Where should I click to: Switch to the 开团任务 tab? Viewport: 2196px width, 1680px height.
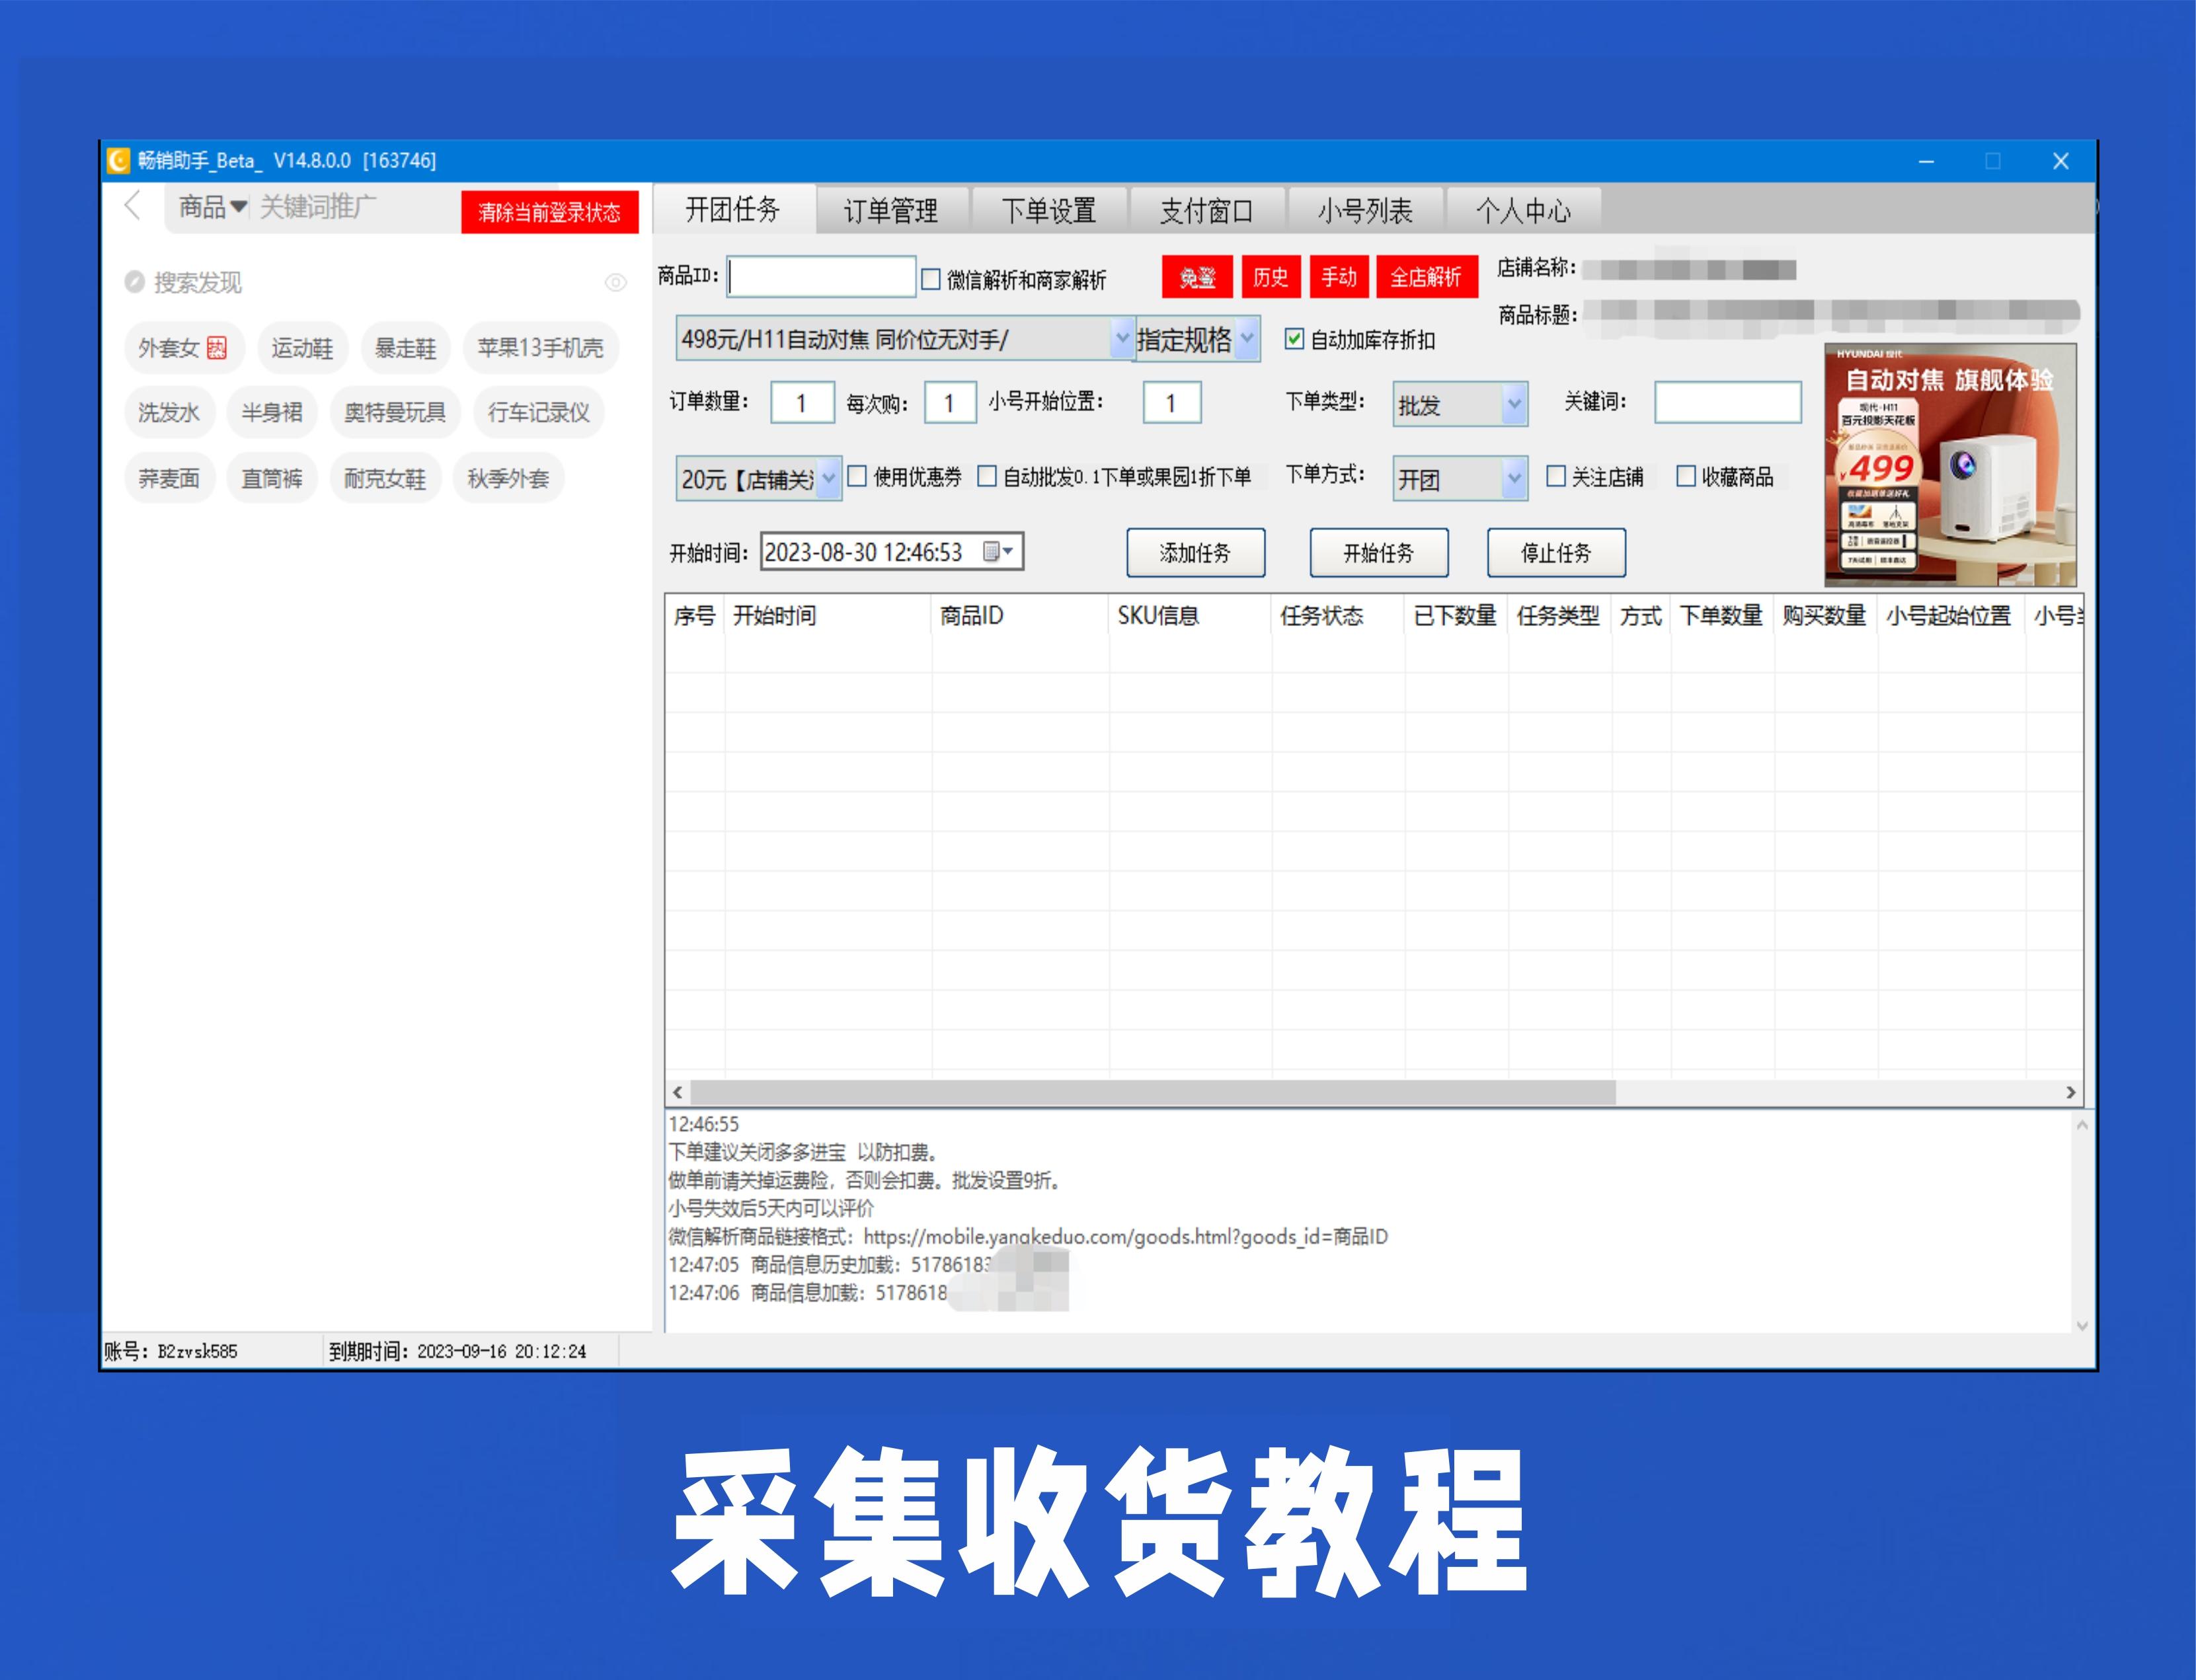click(x=733, y=209)
